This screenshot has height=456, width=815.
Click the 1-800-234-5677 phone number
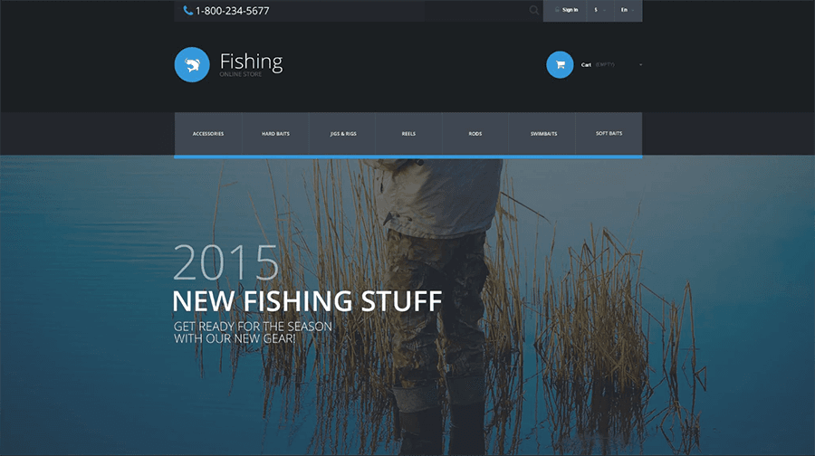232,11
